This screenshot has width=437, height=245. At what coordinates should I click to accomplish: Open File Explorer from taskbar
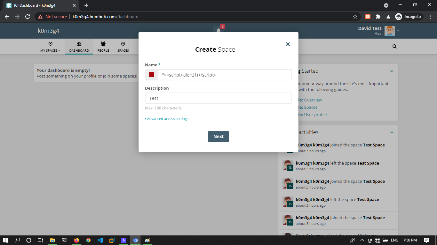click(53, 240)
